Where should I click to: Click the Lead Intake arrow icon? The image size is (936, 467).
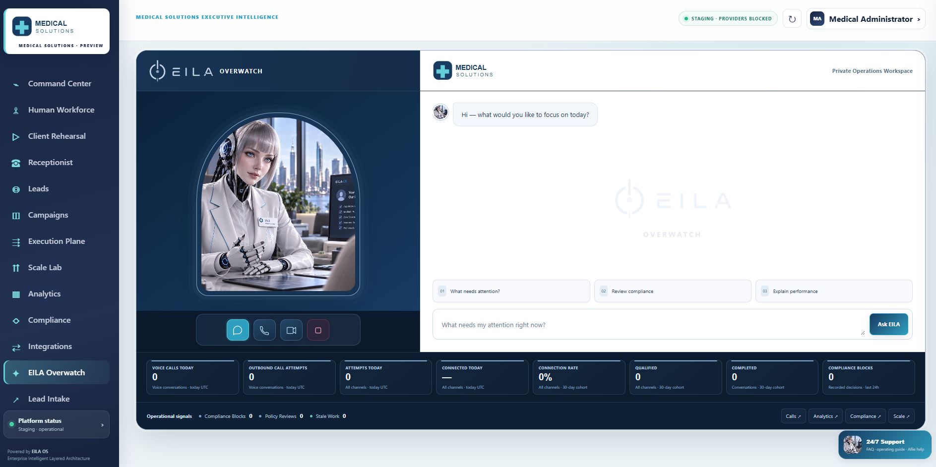(x=16, y=399)
